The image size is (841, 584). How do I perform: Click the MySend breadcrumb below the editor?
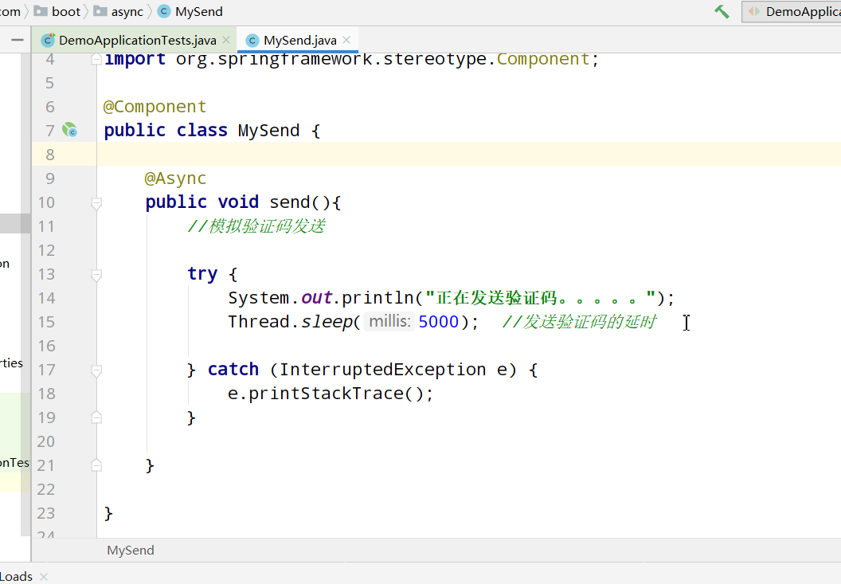pos(131,551)
